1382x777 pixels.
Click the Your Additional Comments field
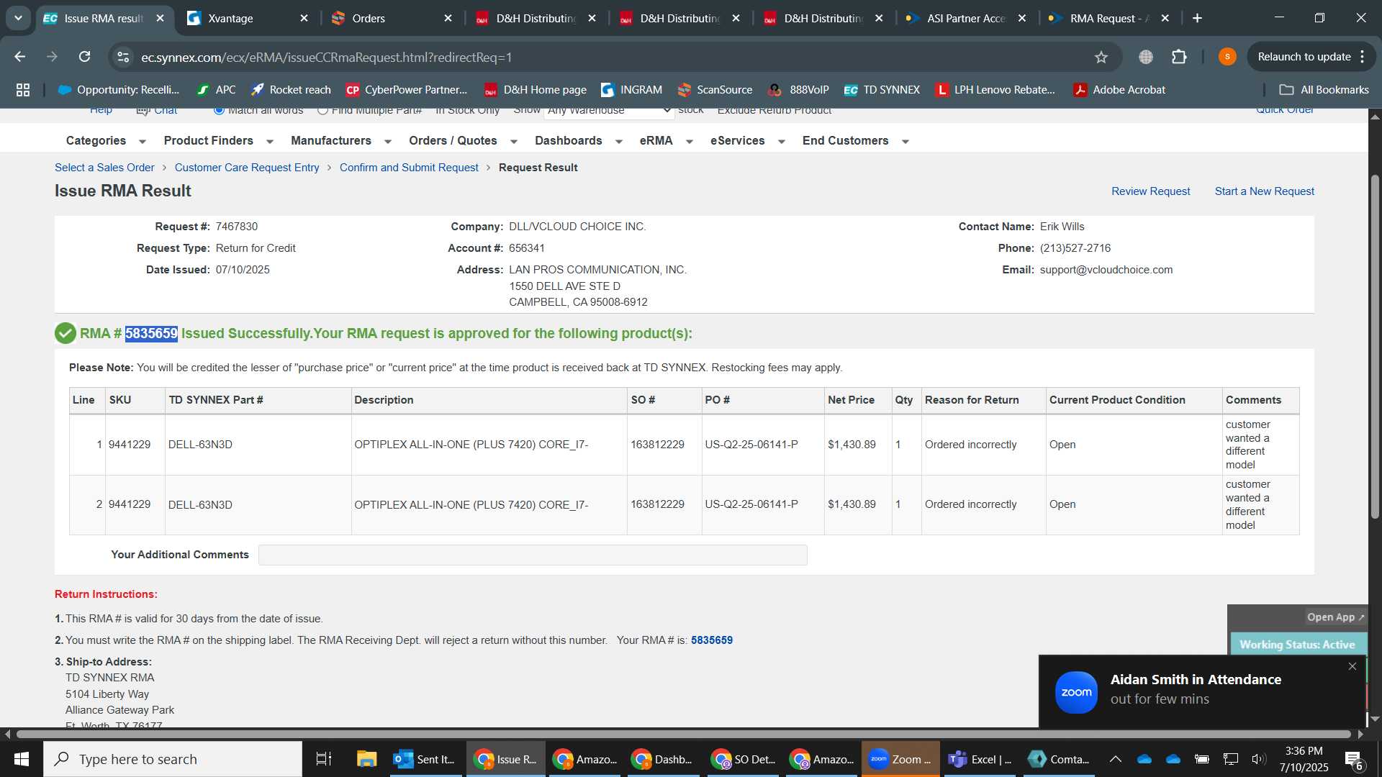click(533, 555)
